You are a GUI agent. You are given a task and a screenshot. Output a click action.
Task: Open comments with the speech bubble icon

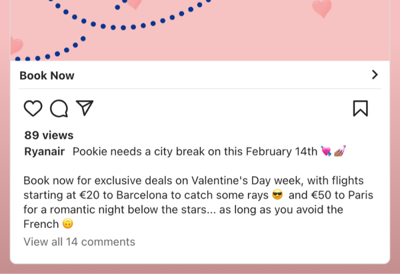[x=59, y=108]
